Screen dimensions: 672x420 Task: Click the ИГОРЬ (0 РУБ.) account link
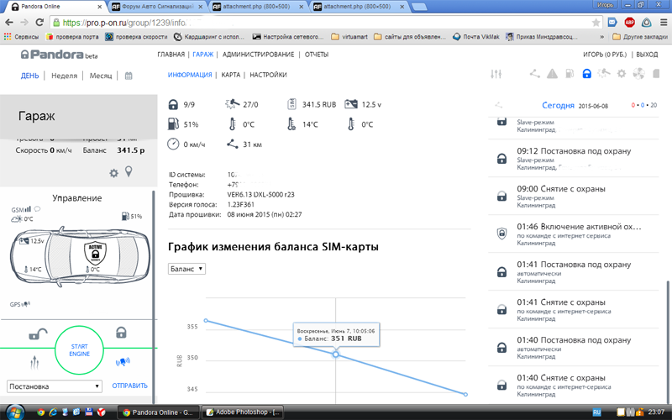pyautogui.click(x=605, y=55)
